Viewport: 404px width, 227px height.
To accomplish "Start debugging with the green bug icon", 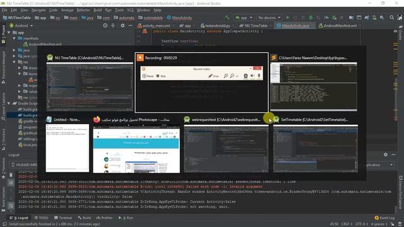I will [311, 18].
